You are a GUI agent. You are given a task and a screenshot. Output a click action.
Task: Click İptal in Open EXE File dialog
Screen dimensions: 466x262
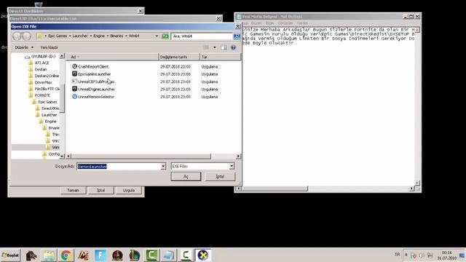tap(220, 176)
